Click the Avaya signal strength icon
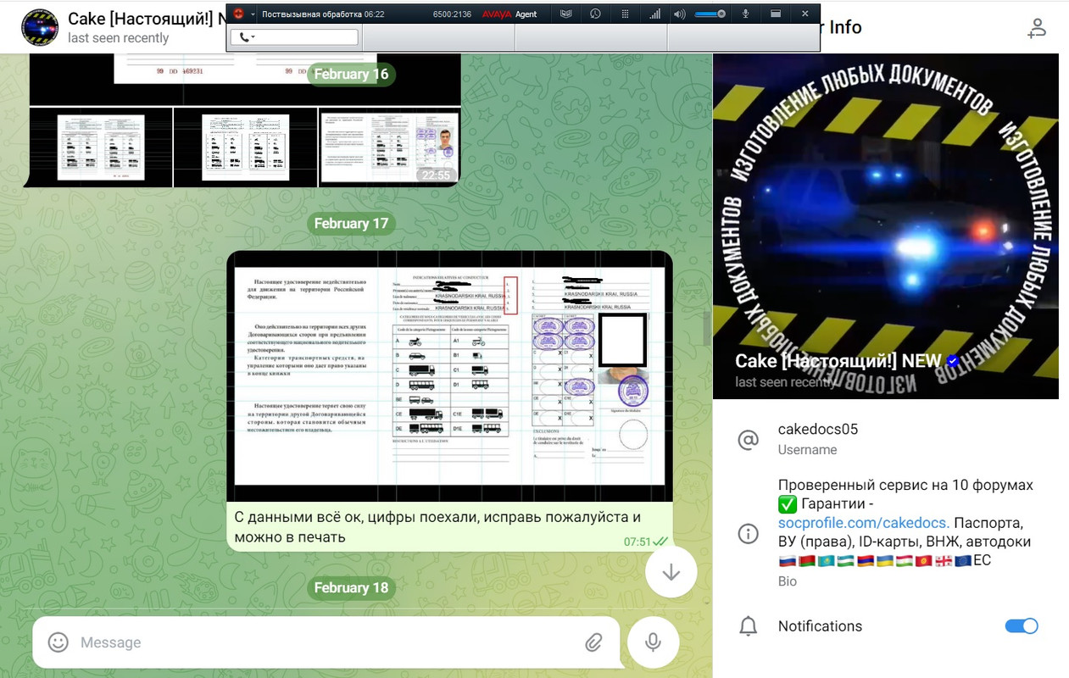This screenshot has height=678, width=1069. pyautogui.click(x=654, y=14)
